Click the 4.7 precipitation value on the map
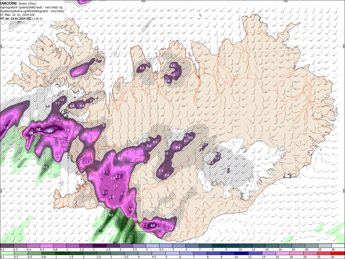The width and height of the screenshot is (345, 259). tap(50, 131)
